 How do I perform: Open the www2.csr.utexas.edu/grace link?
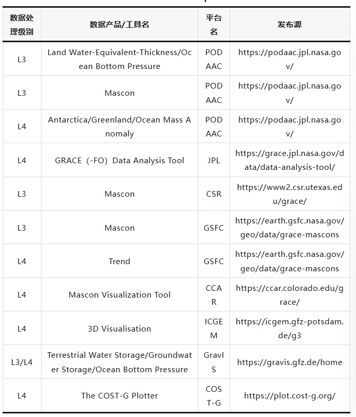point(290,194)
